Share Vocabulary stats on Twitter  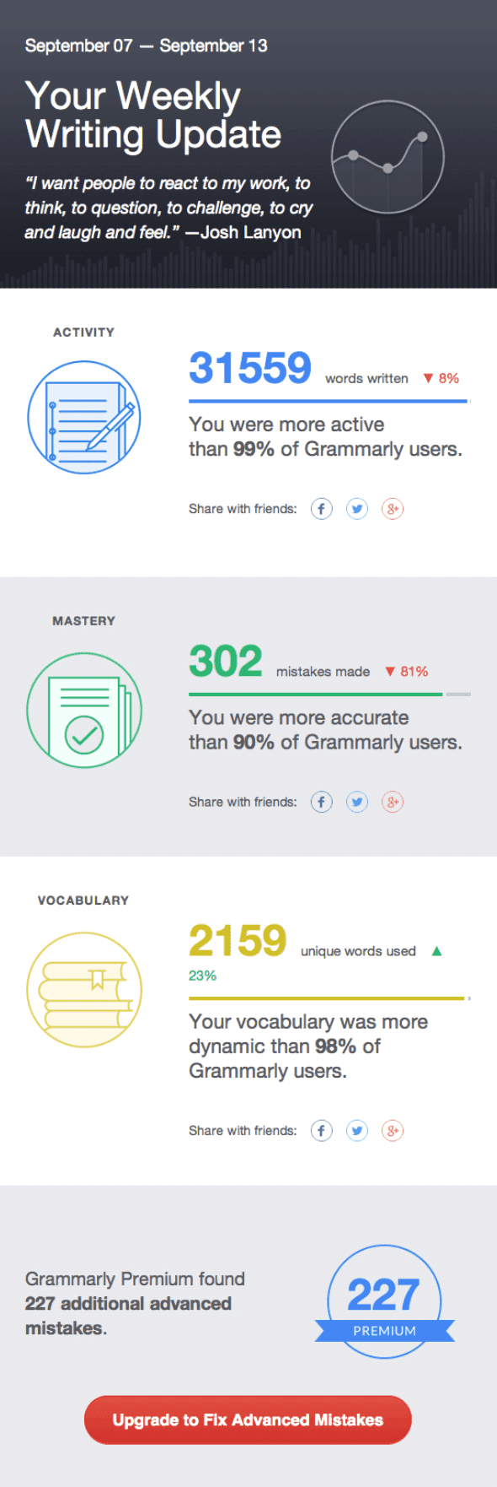(357, 1130)
